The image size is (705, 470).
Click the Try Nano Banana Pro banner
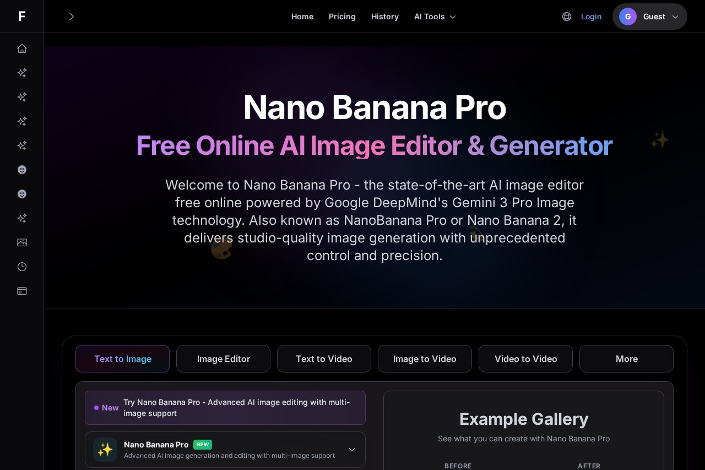pos(225,408)
